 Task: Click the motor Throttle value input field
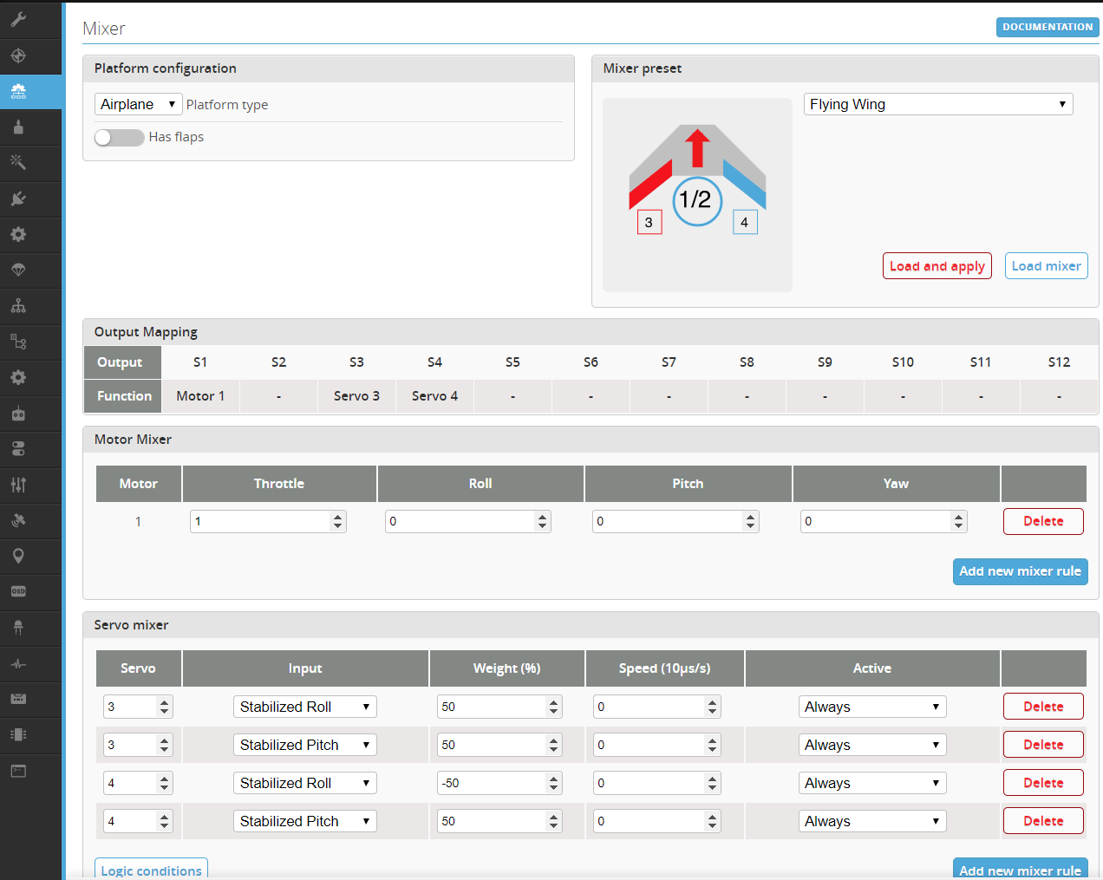coord(260,521)
